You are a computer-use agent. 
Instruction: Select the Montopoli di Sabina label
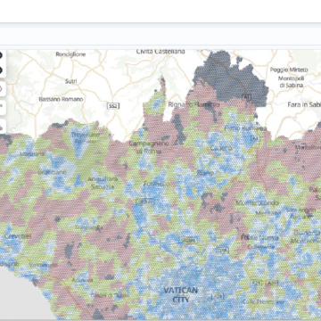click(291, 82)
